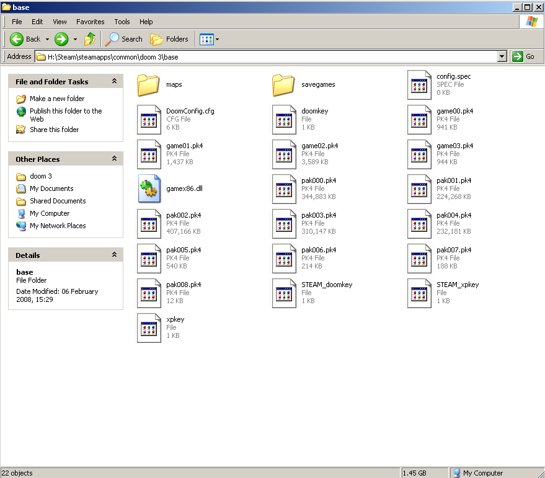Select the pak001.pk4 file icon

click(419, 189)
